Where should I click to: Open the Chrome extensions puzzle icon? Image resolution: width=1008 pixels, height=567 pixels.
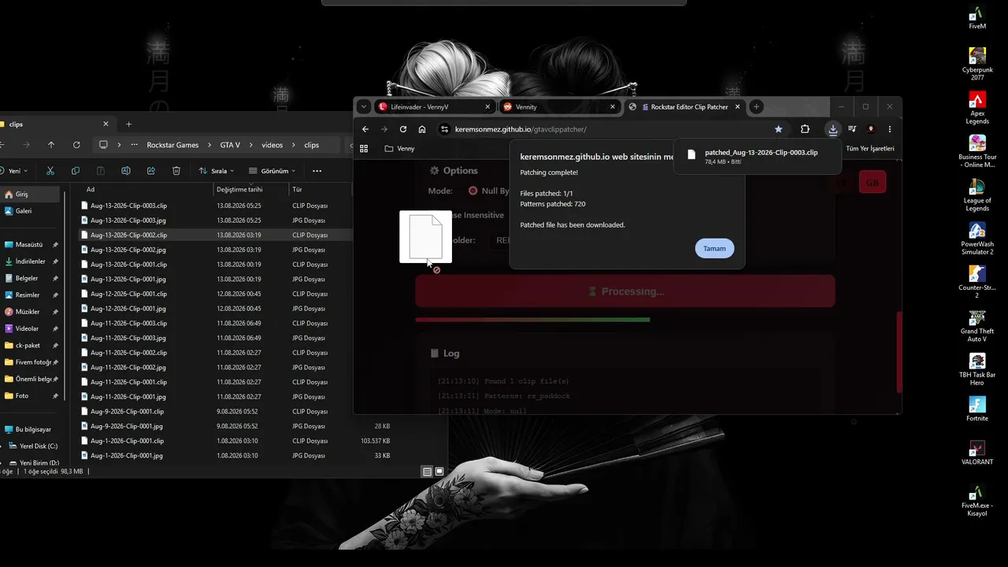point(805,129)
